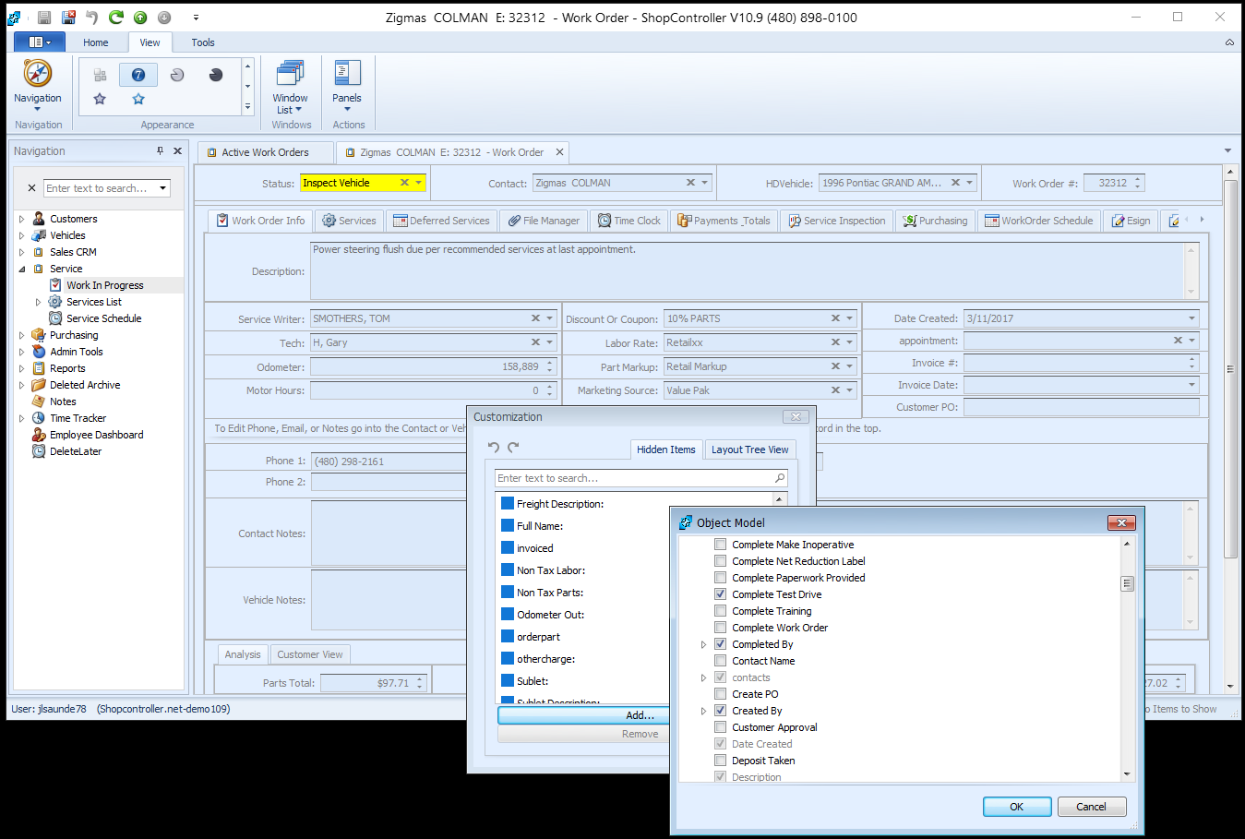Expand the Created By node in Object Model
1245x839 pixels.
(703, 711)
